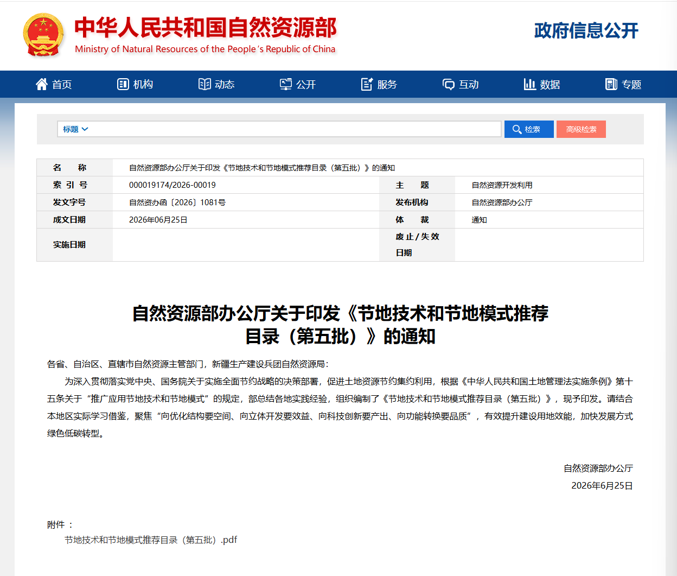Click the monitor icon beside 公开

[x=286, y=84]
